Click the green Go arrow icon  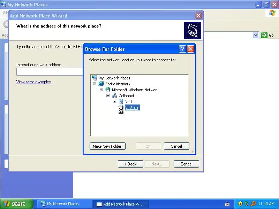(264, 35)
